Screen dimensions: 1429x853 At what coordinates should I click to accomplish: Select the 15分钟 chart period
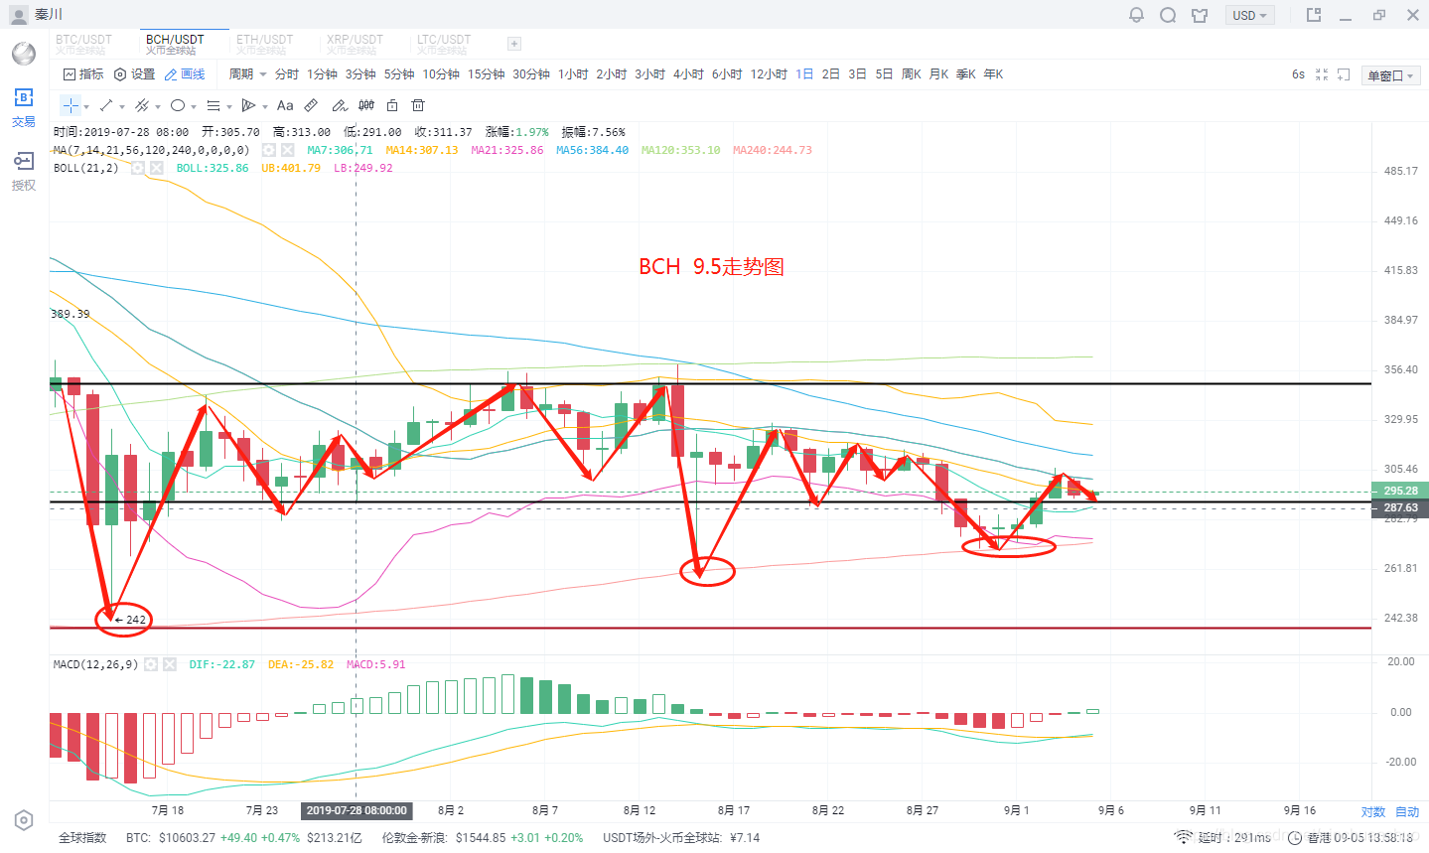click(487, 74)
